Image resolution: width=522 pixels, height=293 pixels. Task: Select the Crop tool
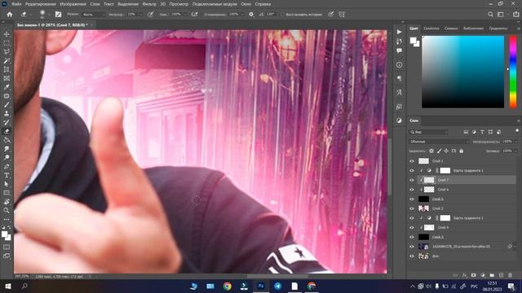[x=7, y=70]
